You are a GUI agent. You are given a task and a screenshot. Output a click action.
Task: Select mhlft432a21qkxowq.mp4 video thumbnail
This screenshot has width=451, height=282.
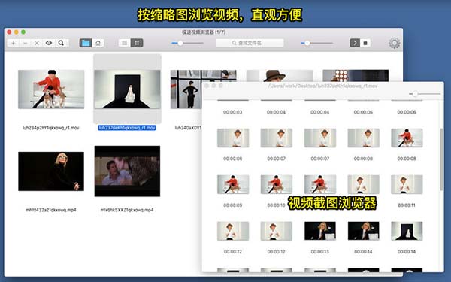point(51,171)
